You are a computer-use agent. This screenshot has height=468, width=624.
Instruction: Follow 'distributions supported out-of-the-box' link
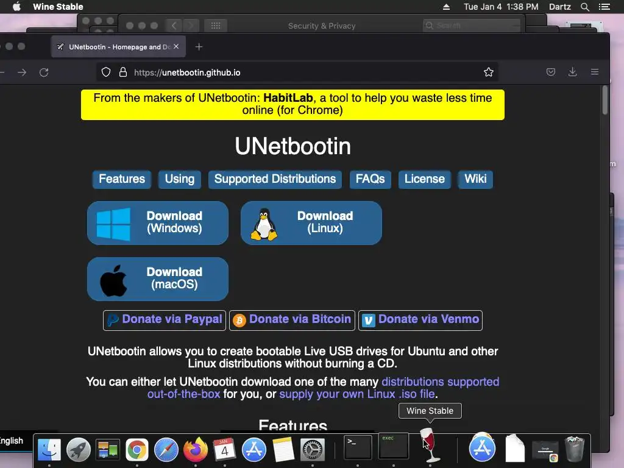coord(440,381)
